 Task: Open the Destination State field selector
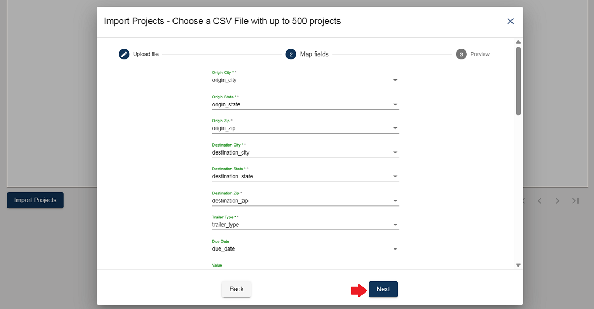pyautogui.click(x=395, y=177)
